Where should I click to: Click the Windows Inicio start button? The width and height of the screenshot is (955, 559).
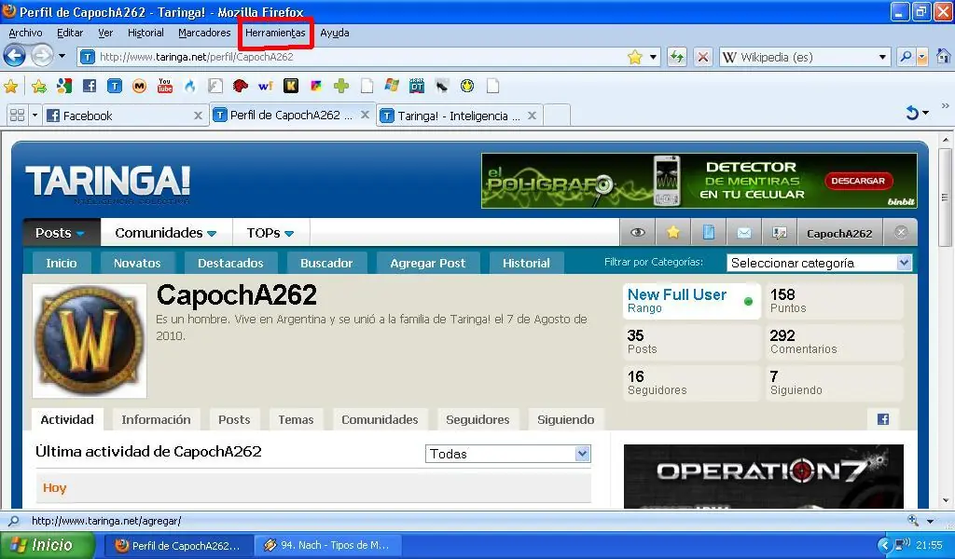[x=47, y=545]
